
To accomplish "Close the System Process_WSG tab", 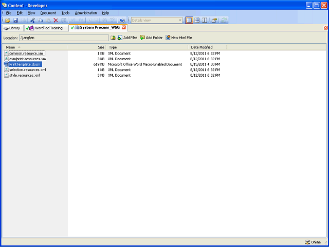I will coord(124,27).
